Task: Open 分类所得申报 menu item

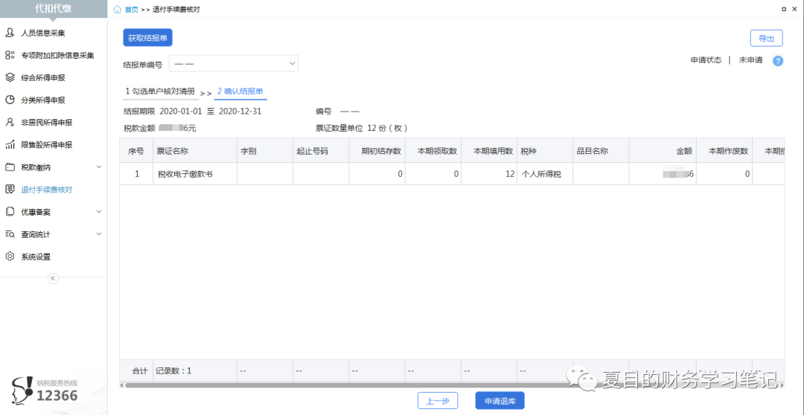Action: (43, 100)
